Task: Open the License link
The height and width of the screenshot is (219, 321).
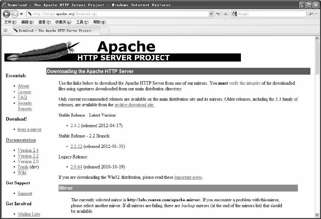Action: [24, 92]
